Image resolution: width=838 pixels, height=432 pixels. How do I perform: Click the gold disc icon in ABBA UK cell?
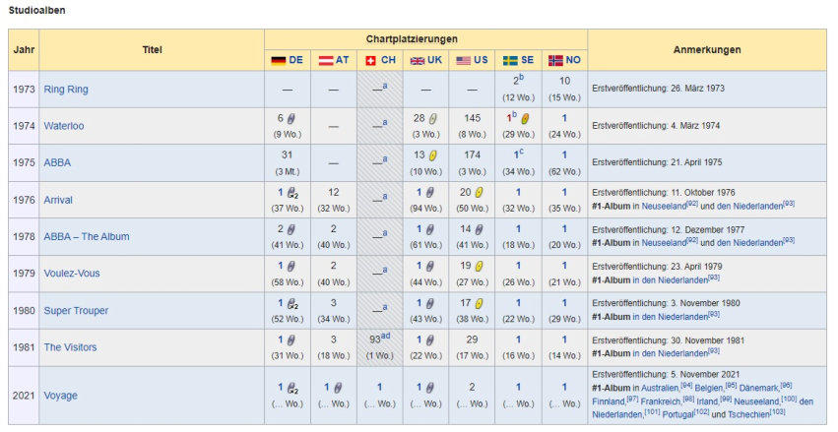coord(433,155)
